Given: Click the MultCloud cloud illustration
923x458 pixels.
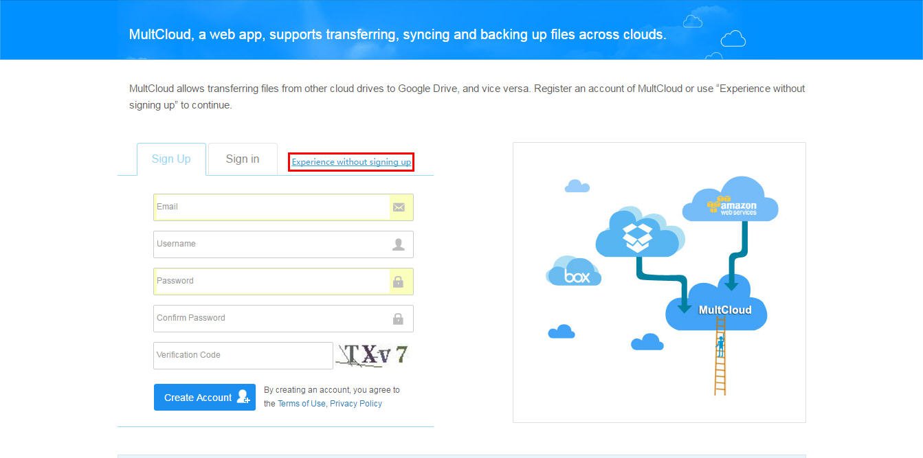Looking at the screenshot, I should pyautogui.click(x=716, y=303).
